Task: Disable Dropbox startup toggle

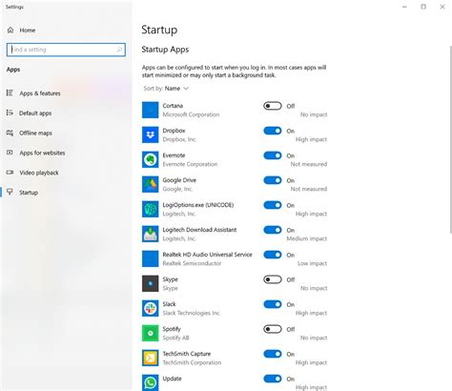Action: click(273, 131)
